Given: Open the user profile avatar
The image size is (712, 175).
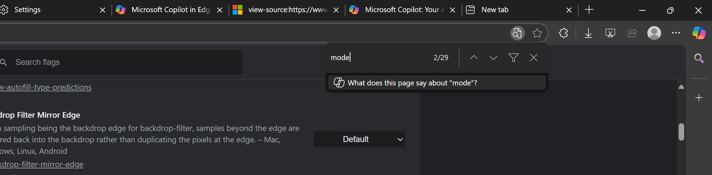Looking at the screenshot, I should point(654,33).
